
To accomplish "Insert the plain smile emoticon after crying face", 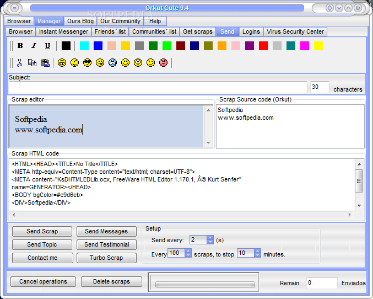I will [126, 63].
